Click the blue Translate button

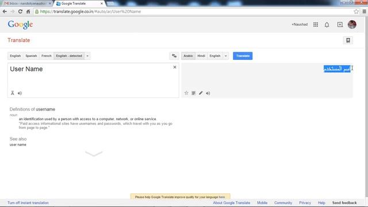tap(243, 56)
